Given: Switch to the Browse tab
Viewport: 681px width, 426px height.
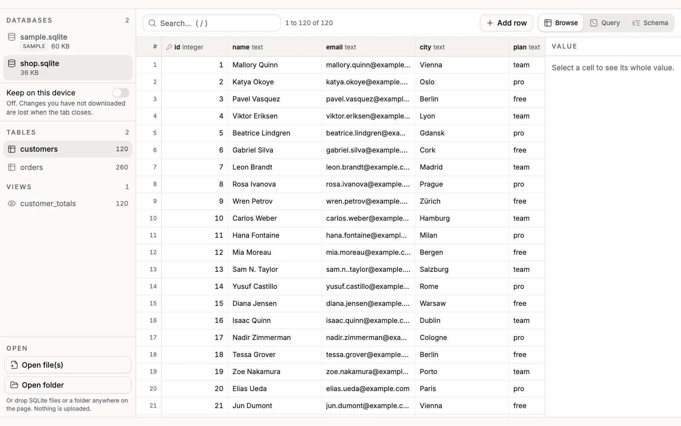Looking at the screenshot, I should (x=561, y=23).
